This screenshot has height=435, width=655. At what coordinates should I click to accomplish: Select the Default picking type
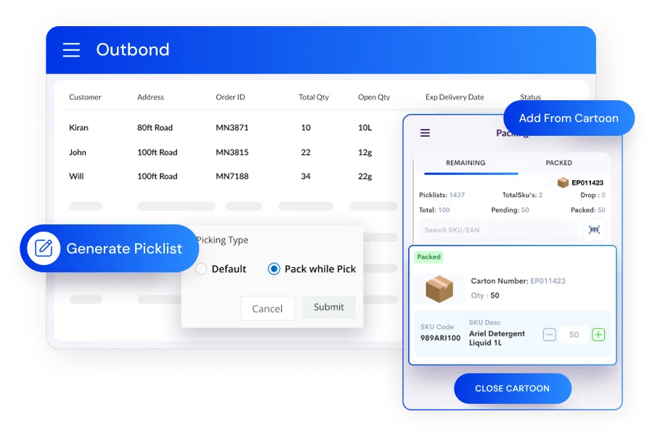pos(202,269)
